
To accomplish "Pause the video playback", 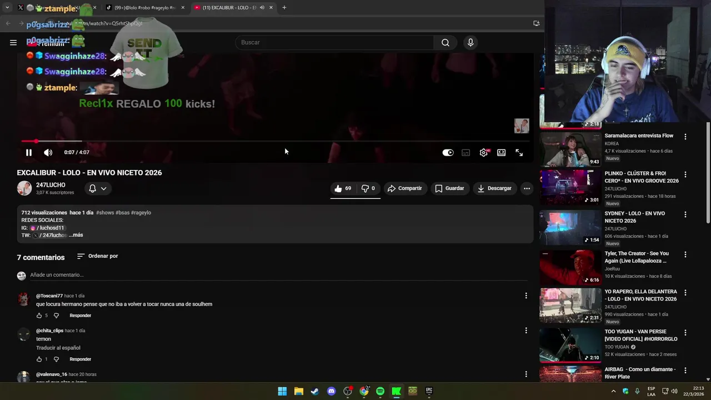I will coord(29,152).
